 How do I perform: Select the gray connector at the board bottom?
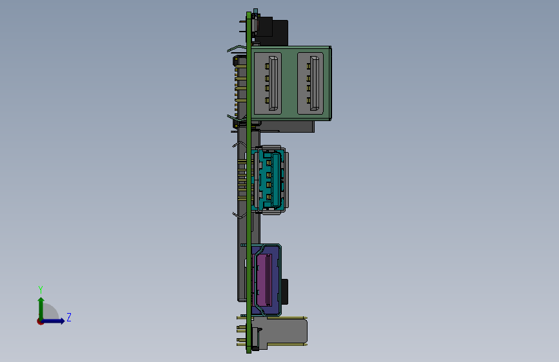(280, 332)
